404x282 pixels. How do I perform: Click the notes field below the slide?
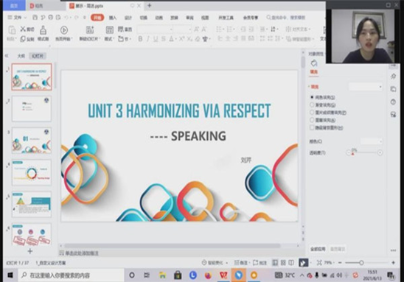(181, 253)
